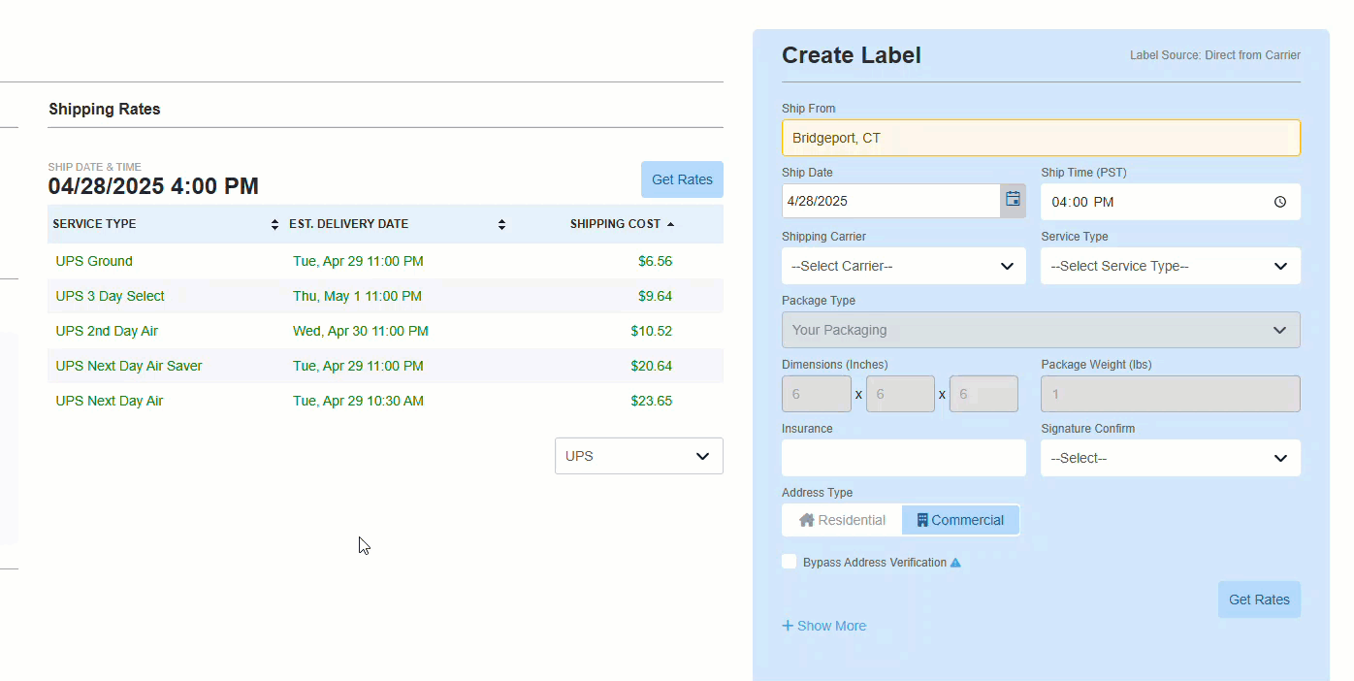Screen dimensions: 1354x681
Task: Sort by Est. Delivery Date column arrows
Action: [501, 224]
